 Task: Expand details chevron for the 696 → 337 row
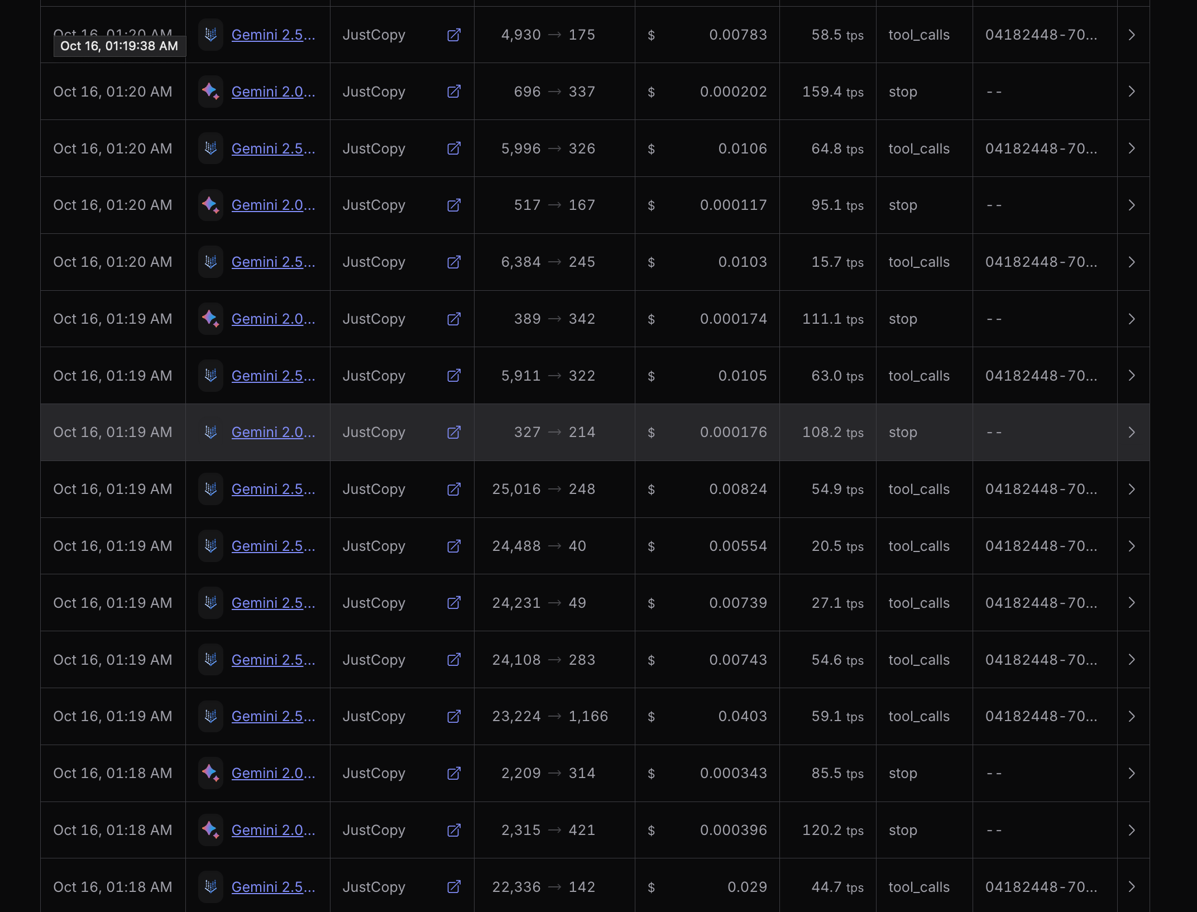click(1132, 92)
